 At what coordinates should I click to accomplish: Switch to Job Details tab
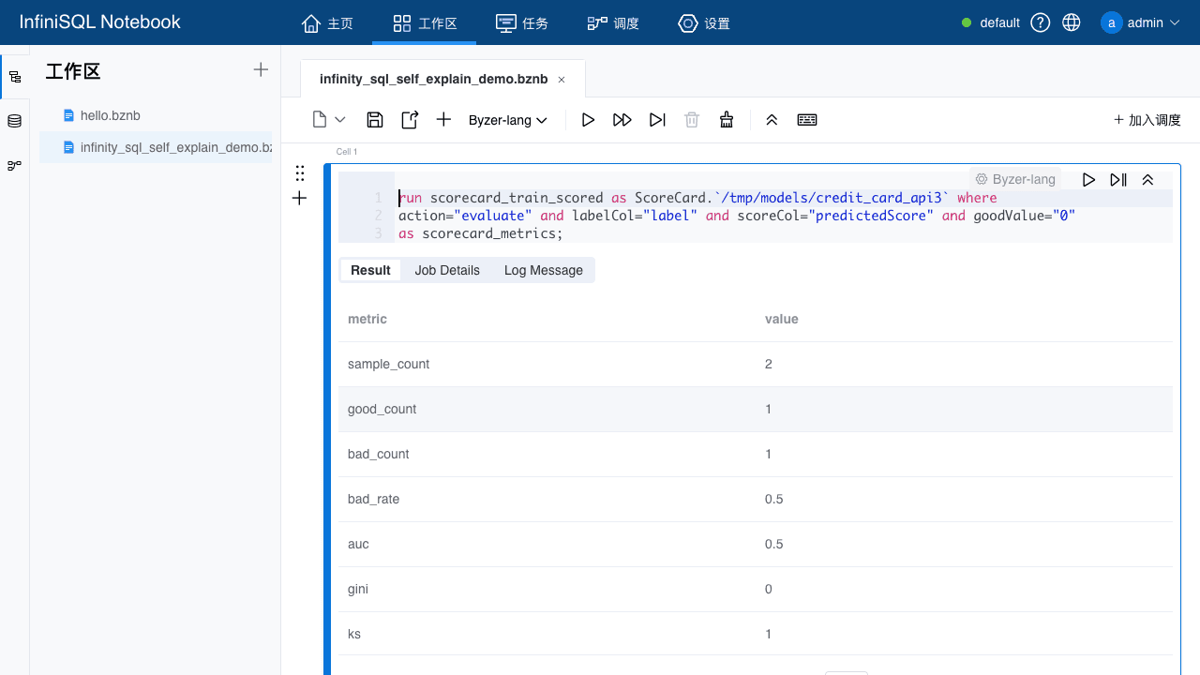click(x=447, y=270)
